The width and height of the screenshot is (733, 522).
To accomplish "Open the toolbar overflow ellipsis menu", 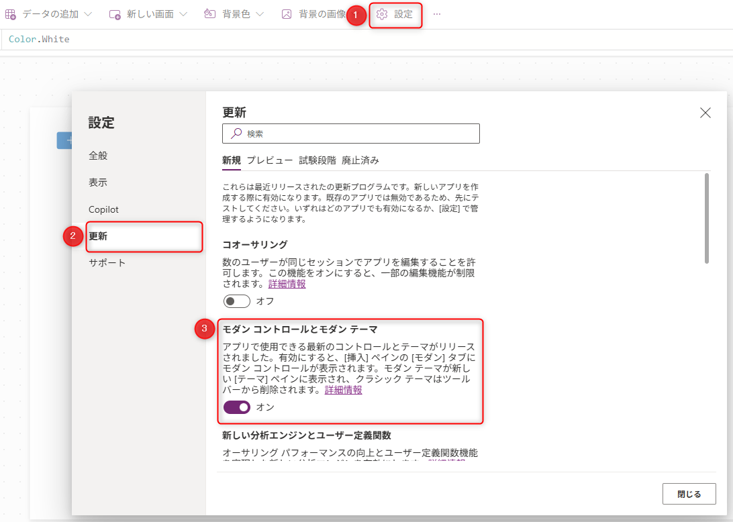I will pos(436,15).
